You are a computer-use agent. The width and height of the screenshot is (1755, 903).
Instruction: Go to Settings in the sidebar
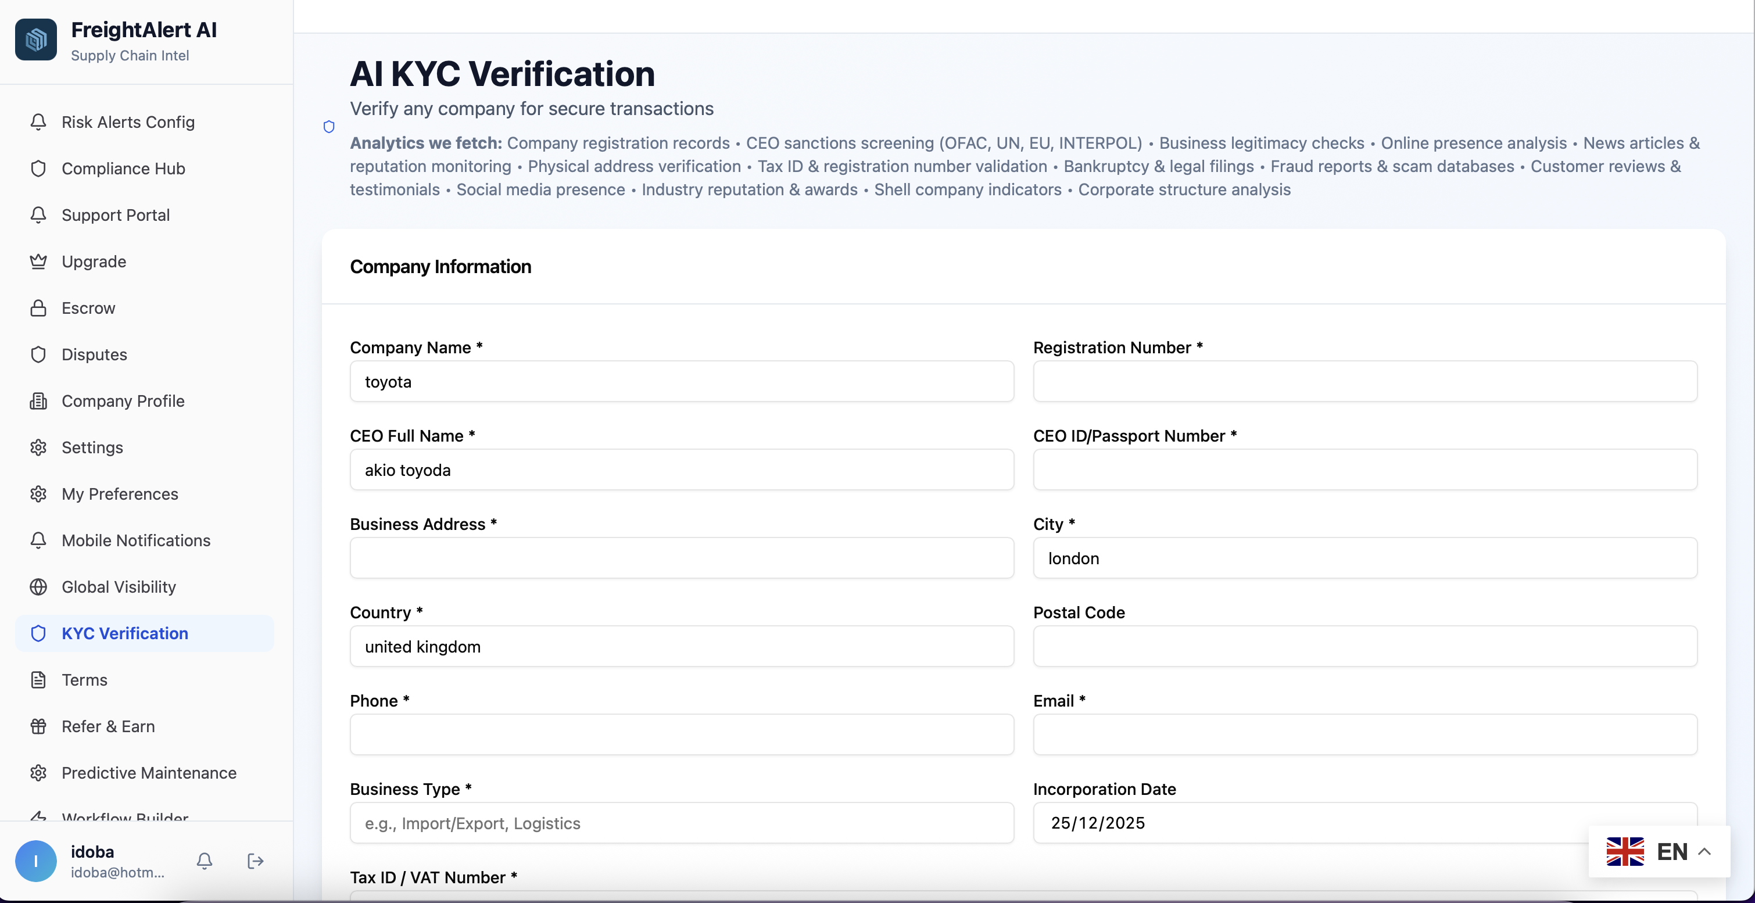(92, 447)
